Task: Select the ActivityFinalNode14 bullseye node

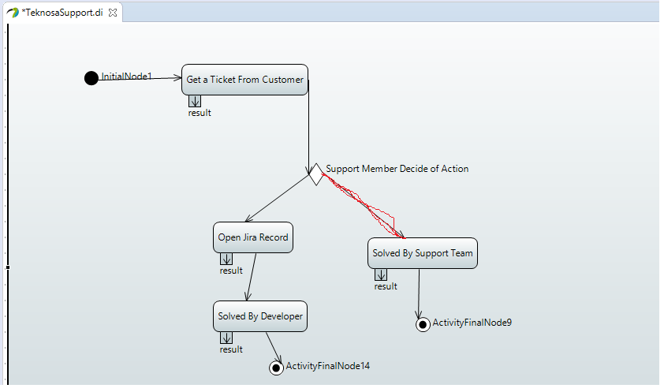Action: click(276, 368)
